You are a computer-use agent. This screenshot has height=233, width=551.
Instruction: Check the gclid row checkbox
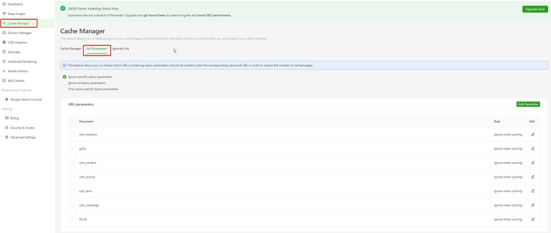point(72,149)
